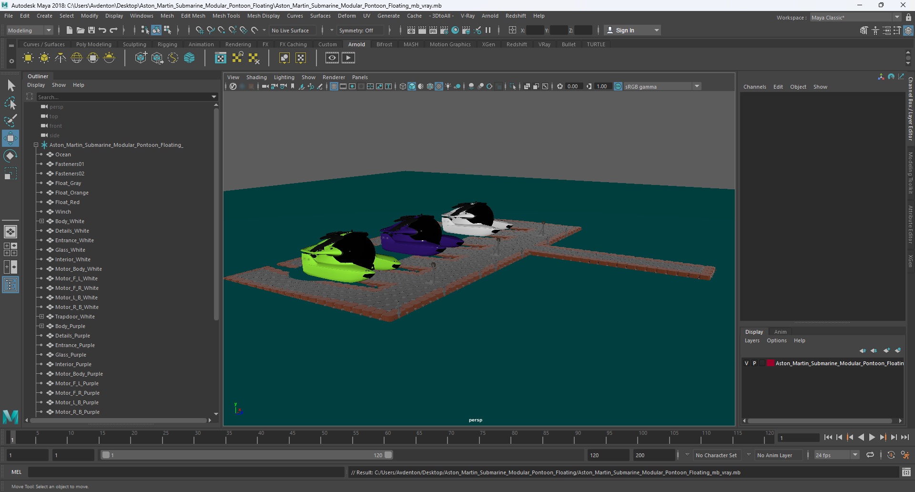915x492 pixels.
Task: Click the red layer color swatch
Action: 770,363
